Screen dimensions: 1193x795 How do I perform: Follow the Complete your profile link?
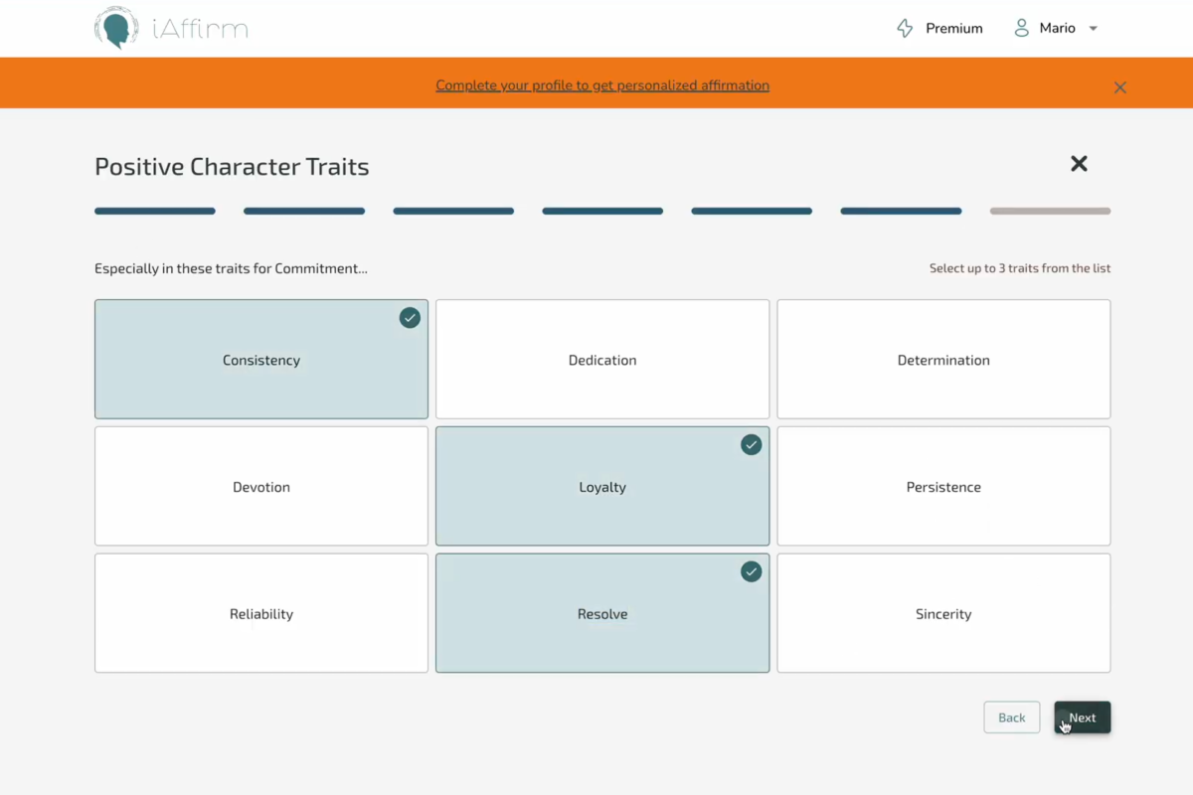[x=602, y=85]
